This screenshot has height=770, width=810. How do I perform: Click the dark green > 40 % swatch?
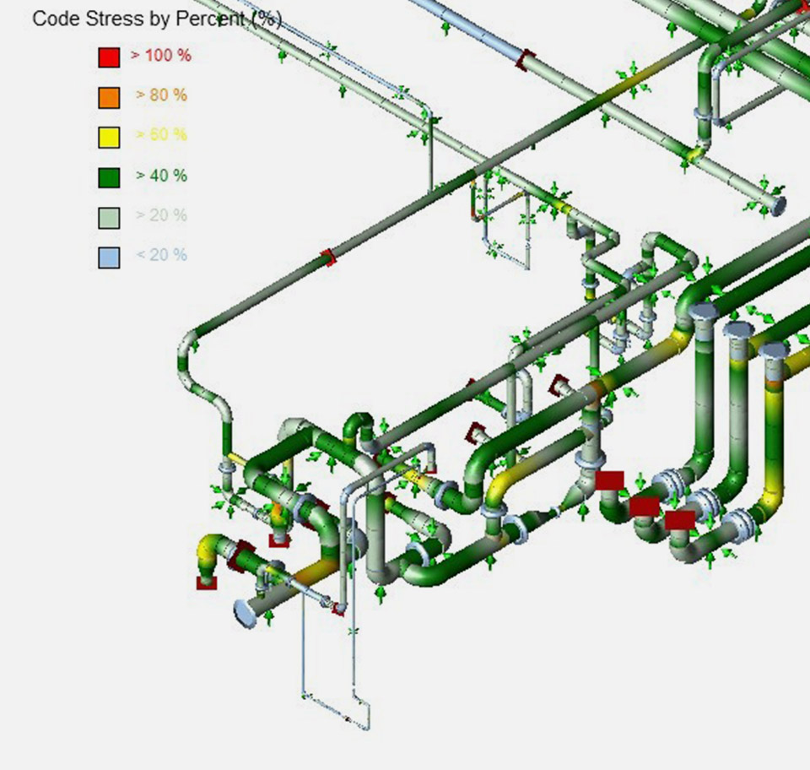109,177
